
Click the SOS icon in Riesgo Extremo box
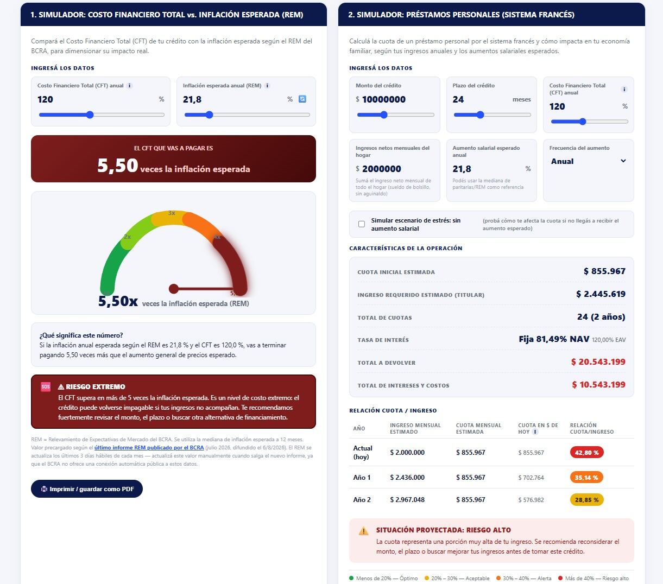[x=46, y=387]
